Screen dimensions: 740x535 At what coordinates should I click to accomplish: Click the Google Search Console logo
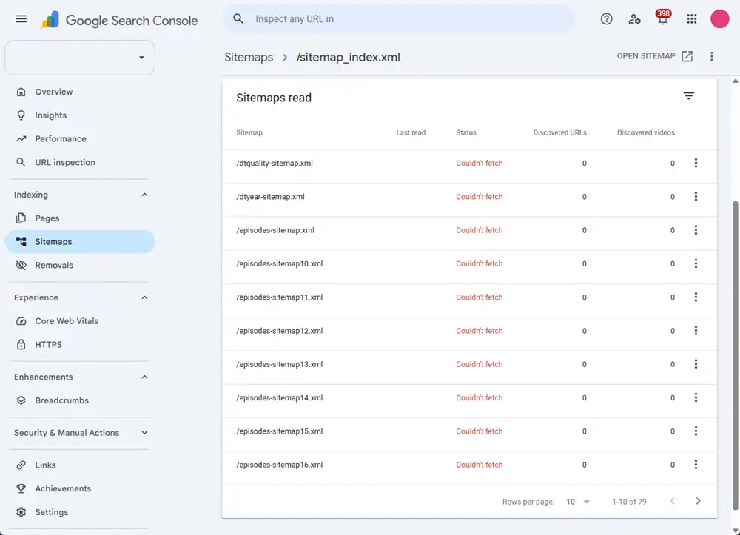point(119,20)
